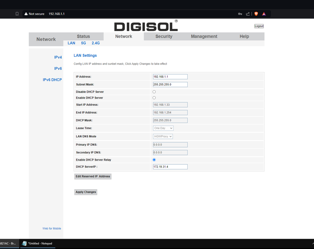Image resolution: width=314 pixels, height=249 pixels.
Task: Switch to the Security tab
Action: 164,36
